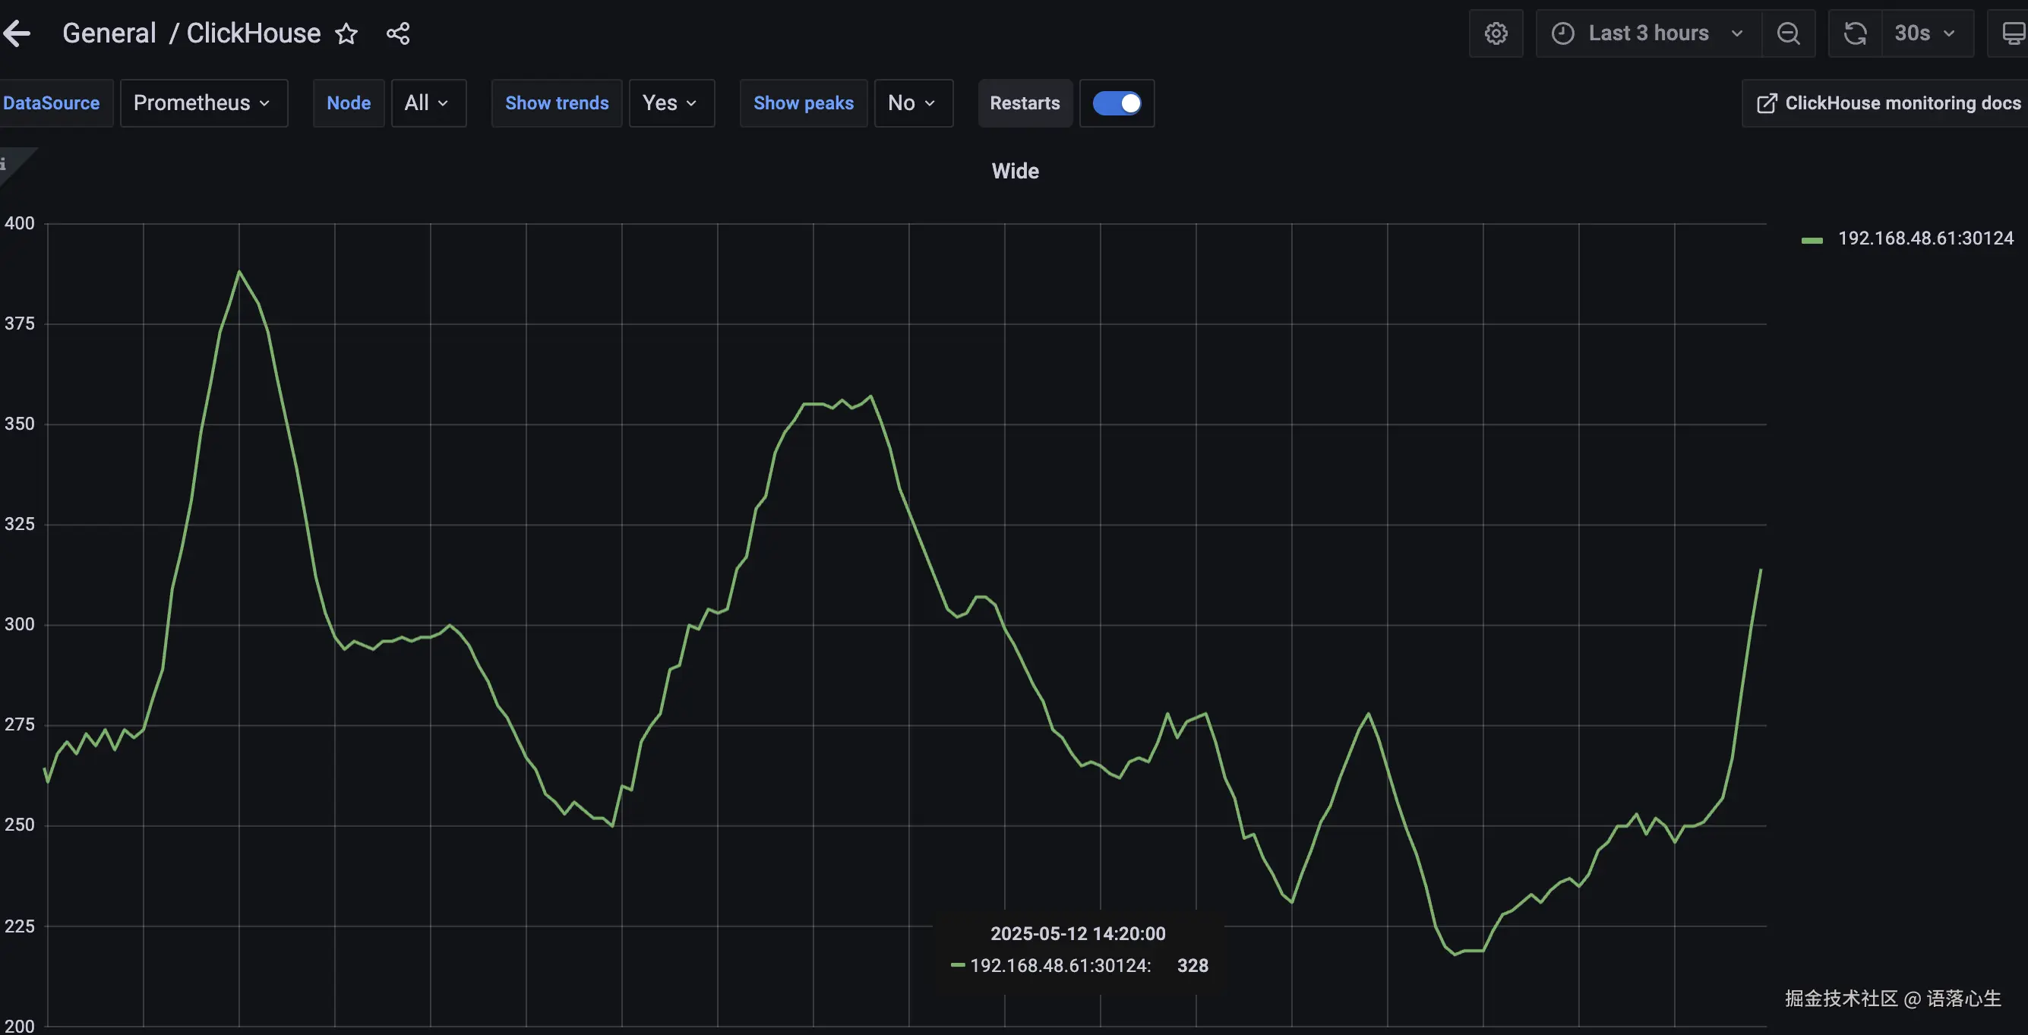Click the panel info corner icon
This screenshot has width=2028, height=1035.
point(5,164)
